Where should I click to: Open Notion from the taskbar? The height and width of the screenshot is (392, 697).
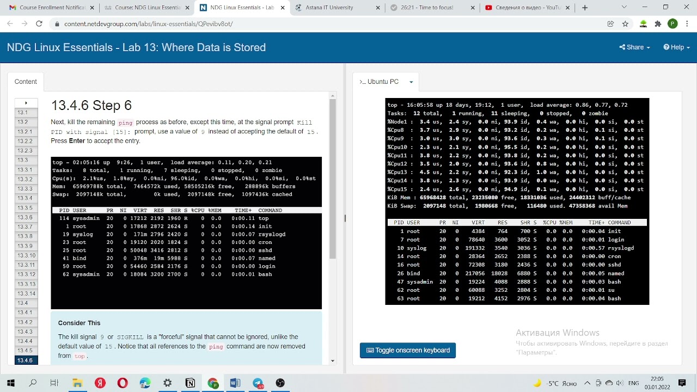(x=190, y=383)
